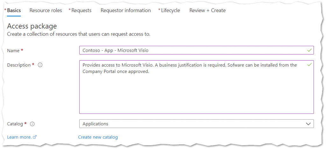Viewport: 326px width, 149px height.
Task: Select the Basics tab
Action: 13,10
